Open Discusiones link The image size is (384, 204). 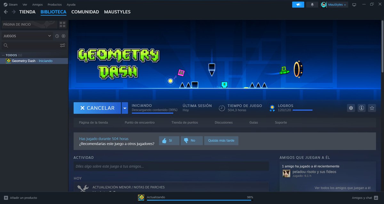[x=224, y=122]
